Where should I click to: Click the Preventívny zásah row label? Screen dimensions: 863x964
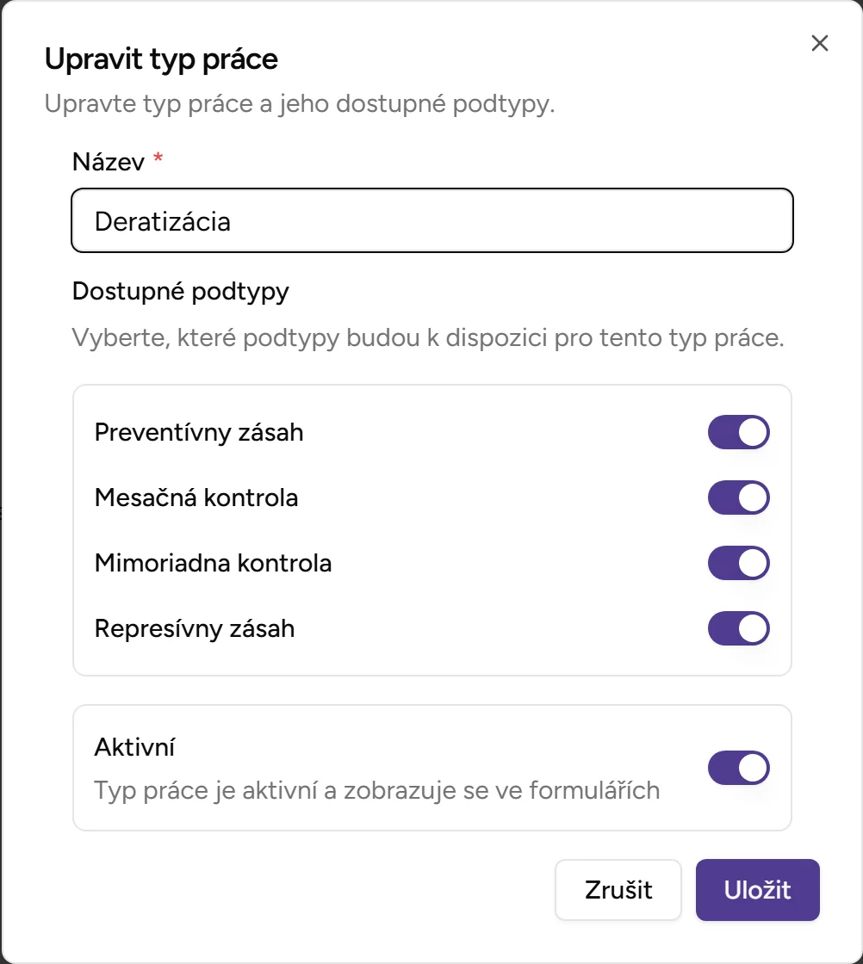click(199, 432)
